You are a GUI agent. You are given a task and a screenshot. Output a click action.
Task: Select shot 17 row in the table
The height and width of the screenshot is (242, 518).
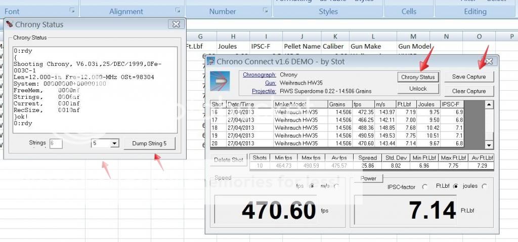pyautogui.click(x=337, y=120)
